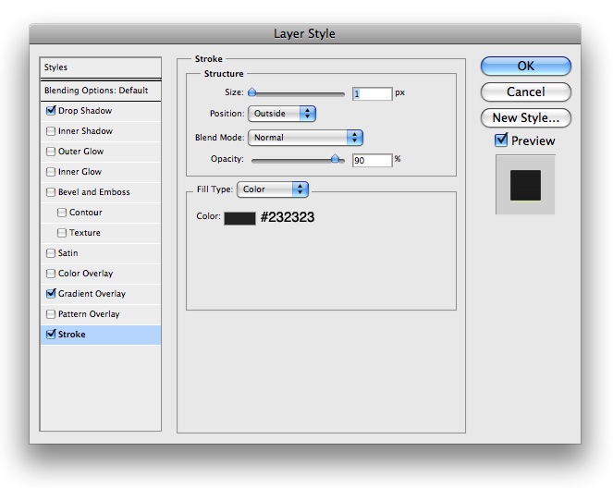Viewport: 613px width, 488px height.
Task: Select the Contour style label
Action: 86,213
